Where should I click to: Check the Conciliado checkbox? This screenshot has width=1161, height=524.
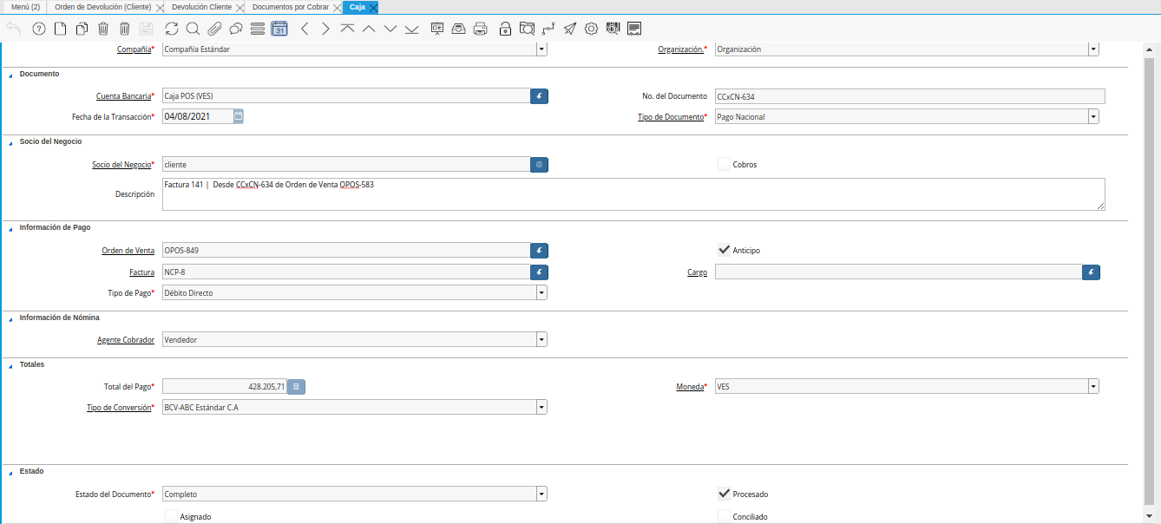click(x=725, y=516)
